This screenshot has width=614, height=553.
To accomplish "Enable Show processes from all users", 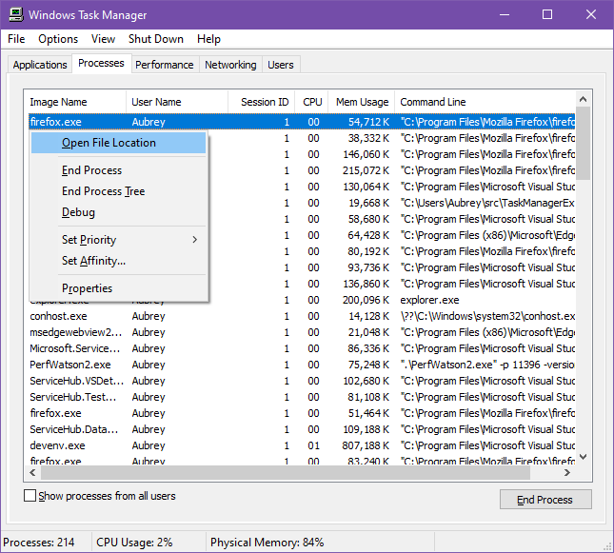I will (30, 496).
